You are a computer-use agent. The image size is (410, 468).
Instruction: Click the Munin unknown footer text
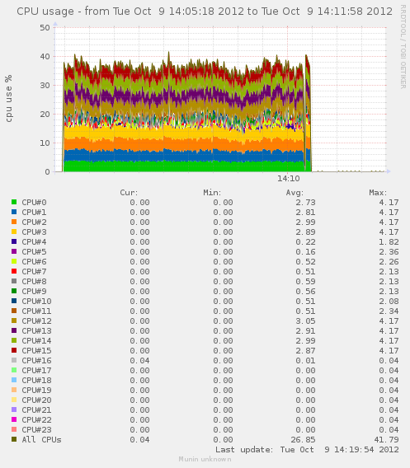(205, 459)
